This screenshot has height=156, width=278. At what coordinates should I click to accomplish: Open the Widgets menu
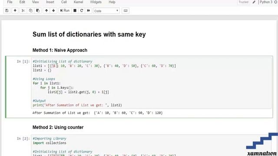[x=96, y=2]
